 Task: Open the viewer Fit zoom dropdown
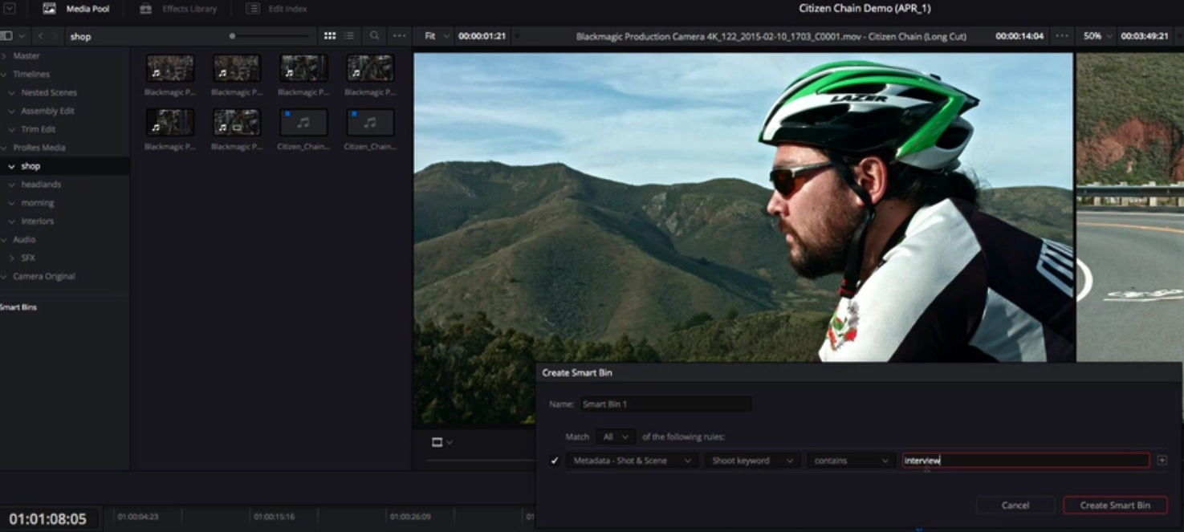[x=434, y=36]
